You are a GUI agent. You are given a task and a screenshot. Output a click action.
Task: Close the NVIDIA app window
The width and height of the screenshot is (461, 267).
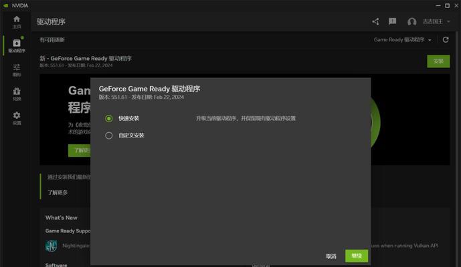coord(456,5)
